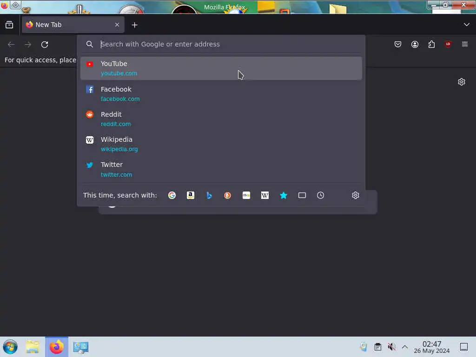Click the For quick access bookmarks text
This screenshot has width=476, height=357.
(x=40, y=60)
